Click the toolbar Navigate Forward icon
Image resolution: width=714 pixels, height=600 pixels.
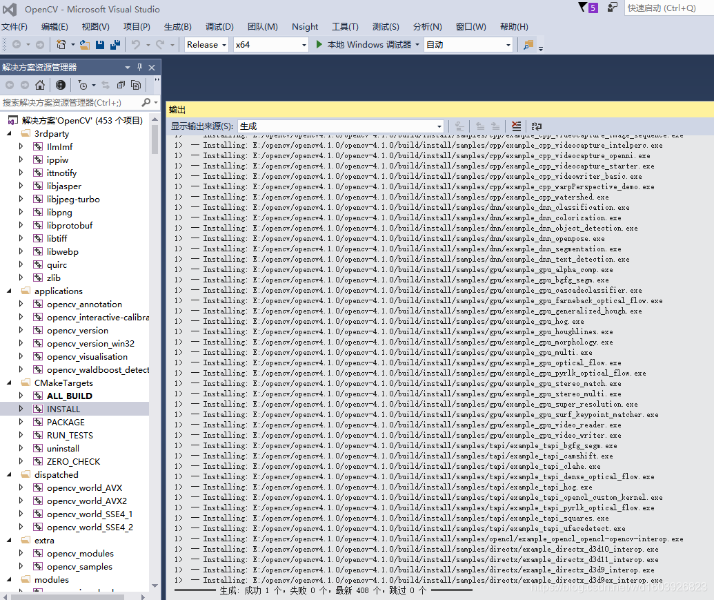pyautogui.click(x=40, y=45)
